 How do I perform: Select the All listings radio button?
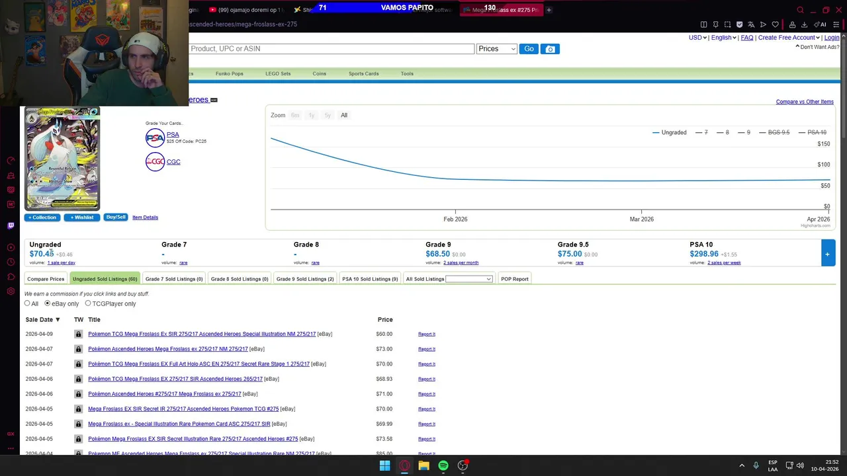click(27, 303)
